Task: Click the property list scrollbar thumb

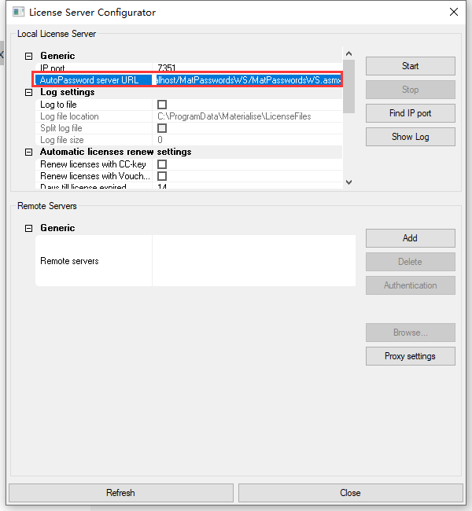Action: coord(348,86)
